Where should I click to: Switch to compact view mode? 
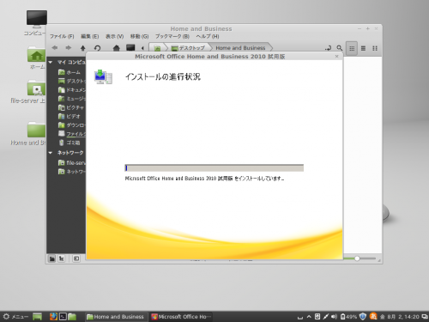tap(375, 48)
